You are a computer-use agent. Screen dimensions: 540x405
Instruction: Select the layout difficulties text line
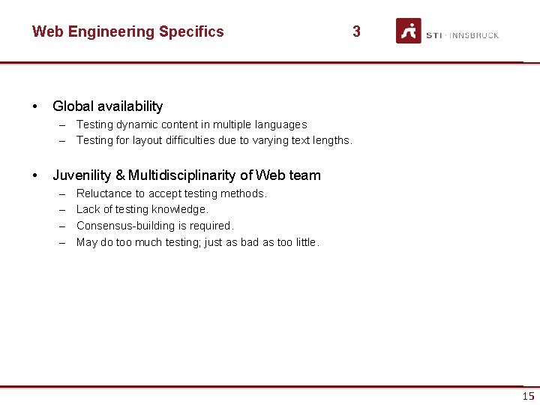click(x=214, y=140)
